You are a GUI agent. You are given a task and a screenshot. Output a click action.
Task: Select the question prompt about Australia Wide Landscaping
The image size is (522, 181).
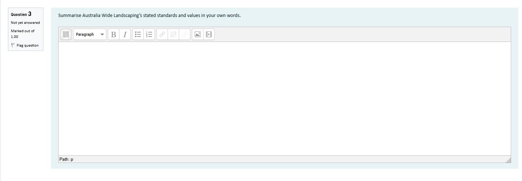(x=149, y=16)
